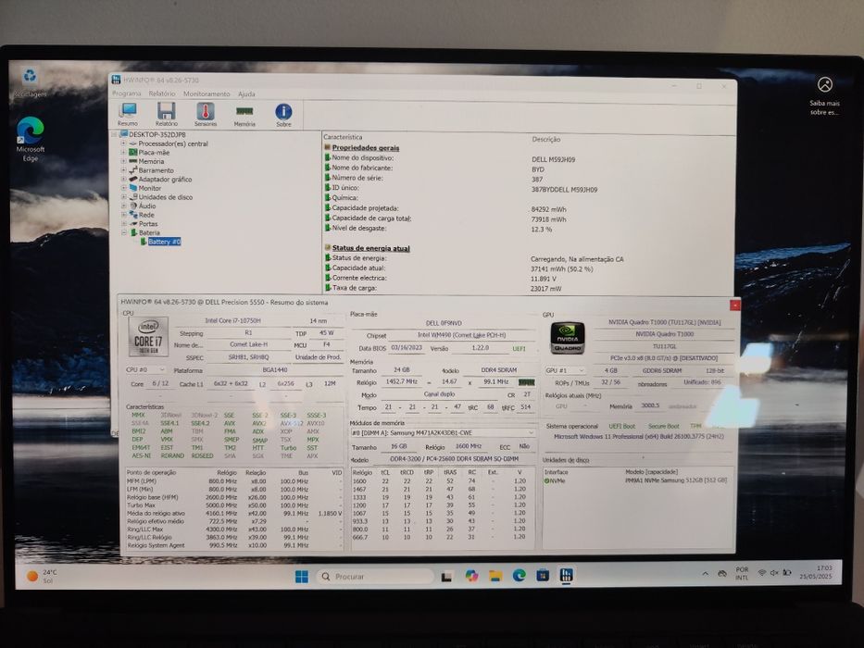The height and width of the screenshot is (648, 864).
Task: Click the Intel WM490 chipset field
Action: (x=462, y=335)
